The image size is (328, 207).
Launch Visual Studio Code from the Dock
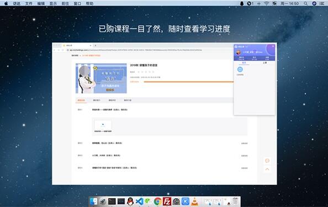pyautogui.click(x=140, y=201)
